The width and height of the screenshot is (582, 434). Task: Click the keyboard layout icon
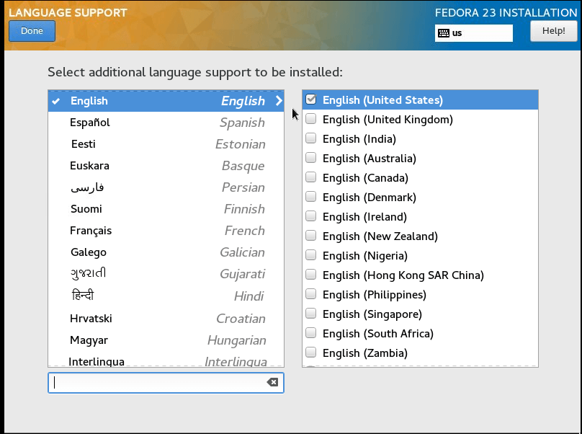443,33
